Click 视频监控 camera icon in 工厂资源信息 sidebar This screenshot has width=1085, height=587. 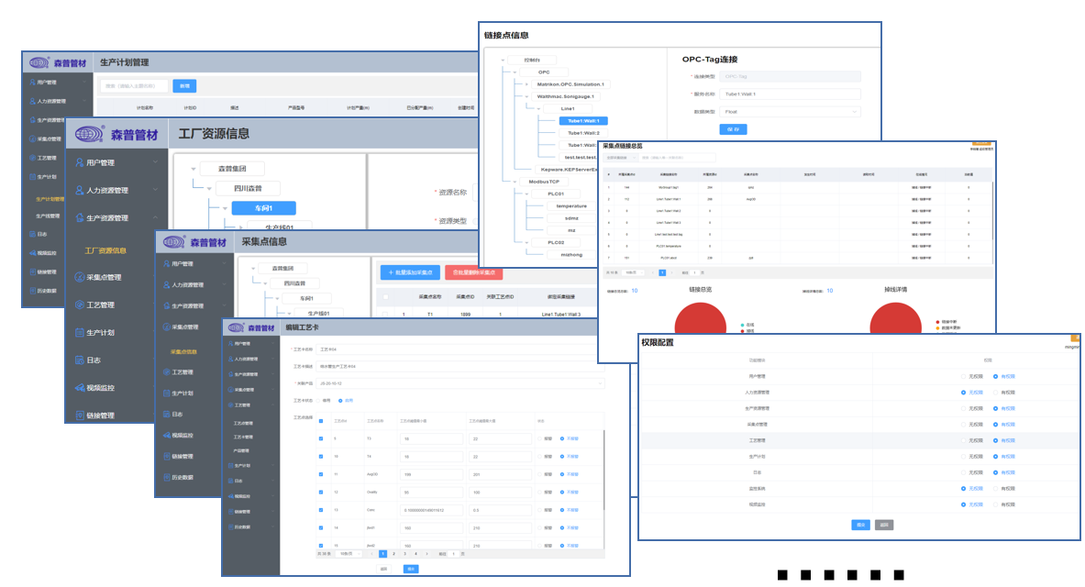[80, 388]
